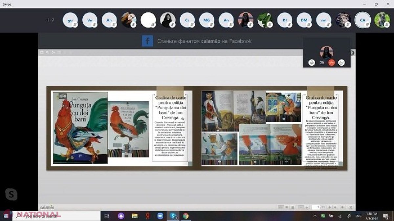Screen dimensions: 394x221
Task: Zoom out with minus button in calaméo toolbar
Action: tap(301, 207)
